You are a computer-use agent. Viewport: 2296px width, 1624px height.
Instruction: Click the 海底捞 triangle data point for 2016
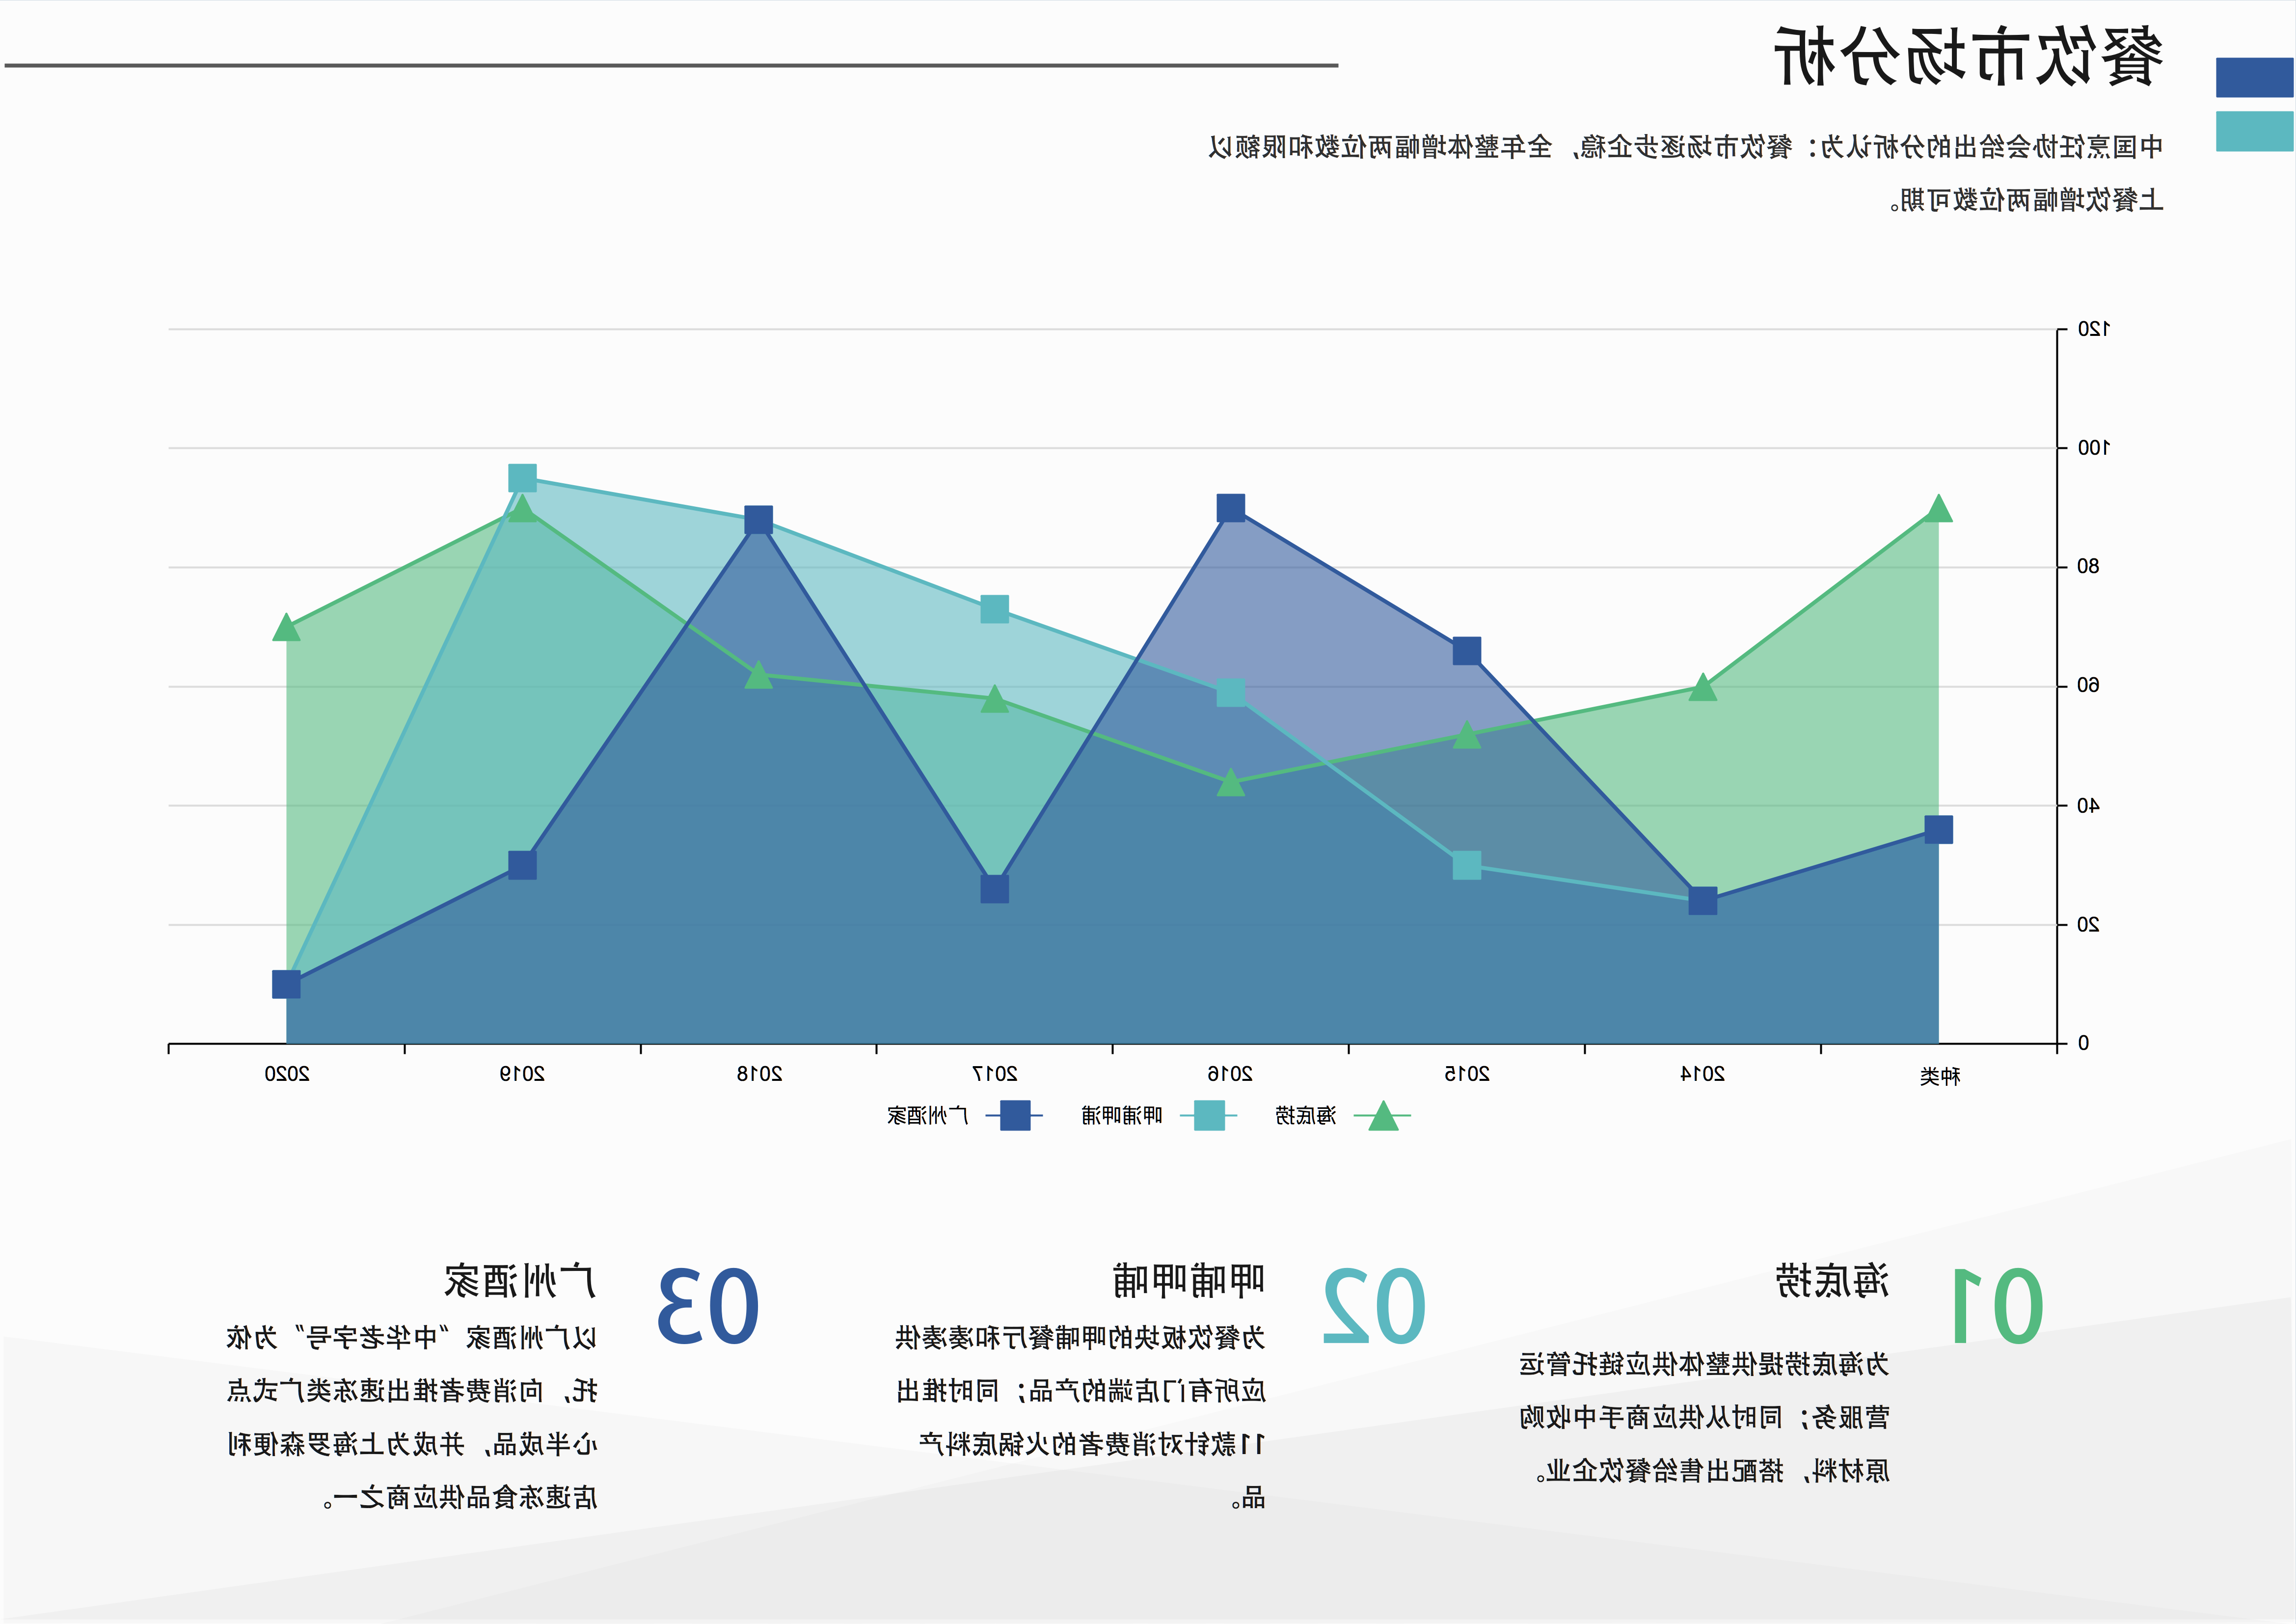click(1231, 783)
